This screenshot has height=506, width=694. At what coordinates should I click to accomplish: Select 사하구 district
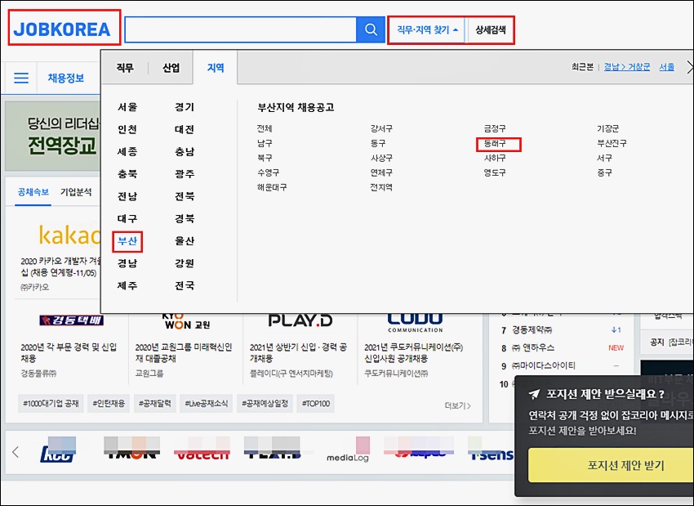[495, 158]
